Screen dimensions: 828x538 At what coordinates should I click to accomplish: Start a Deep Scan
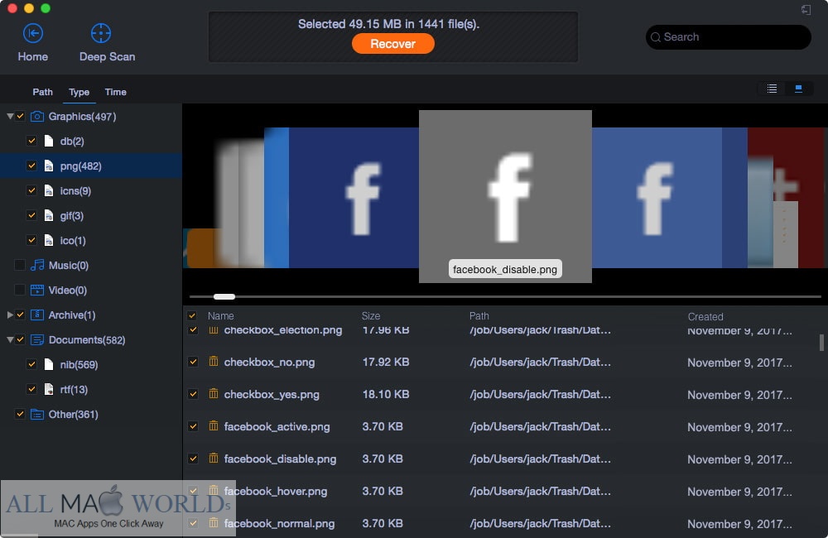(101, 33)
